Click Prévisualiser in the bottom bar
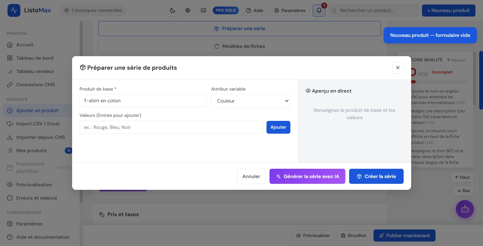This screenshot has height=246, width=483. [313, 235]
